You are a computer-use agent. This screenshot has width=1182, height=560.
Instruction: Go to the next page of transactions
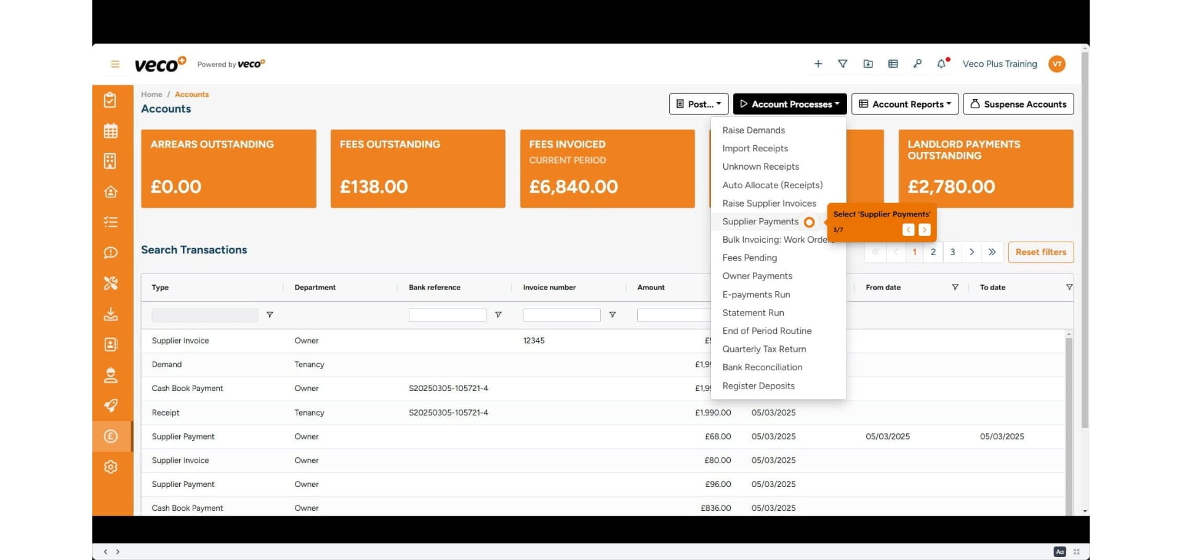pos(972,252)
